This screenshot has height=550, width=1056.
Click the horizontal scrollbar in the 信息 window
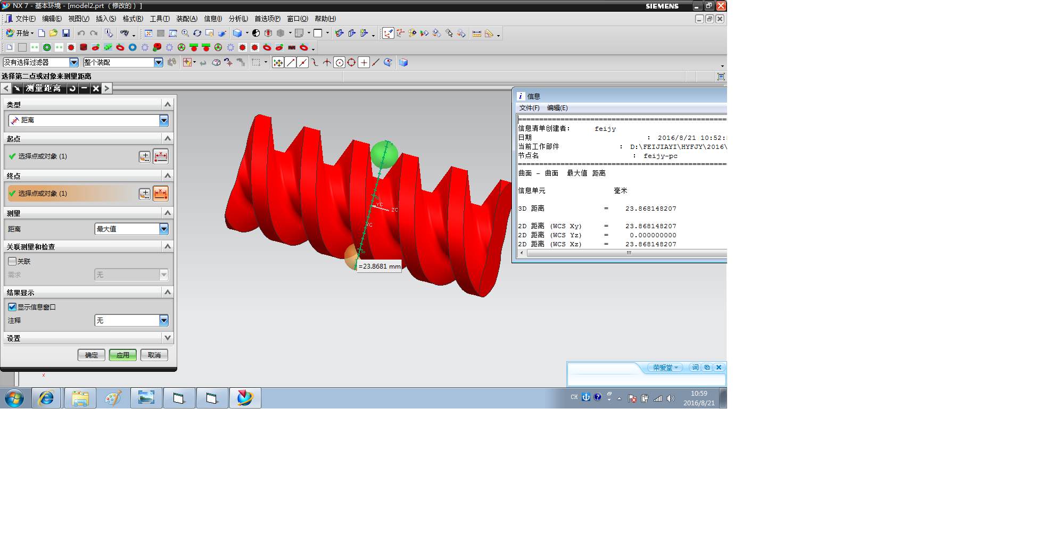click(626, 253)
